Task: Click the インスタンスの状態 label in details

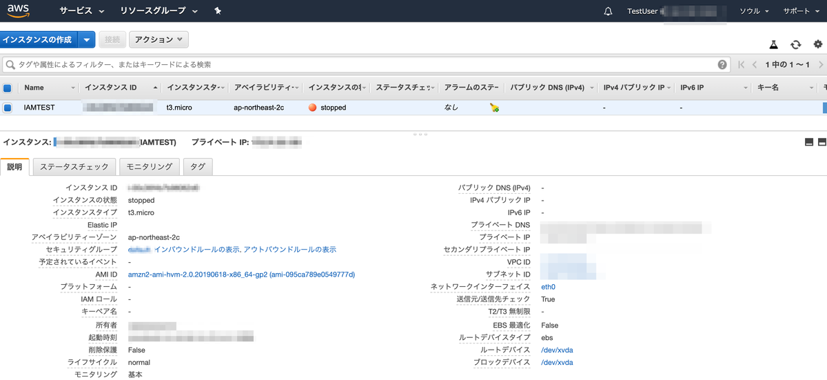Action: click(84, 200)
